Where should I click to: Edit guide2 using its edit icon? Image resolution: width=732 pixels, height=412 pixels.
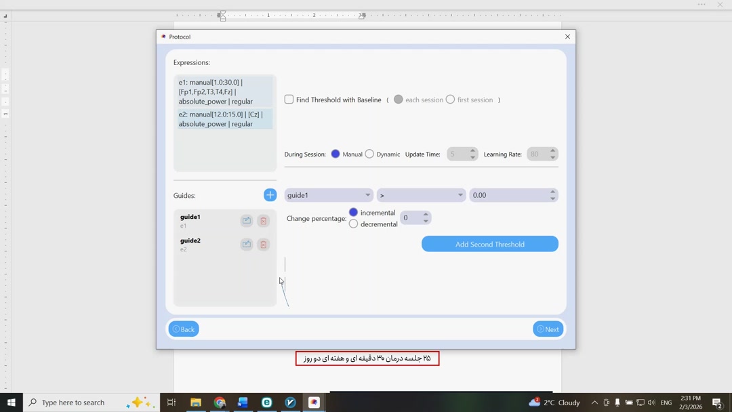tap(247, 244)
